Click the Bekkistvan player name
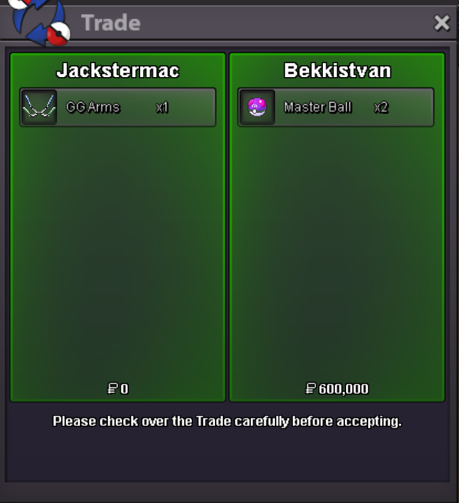This screenshot has height=503, width=459. coord(338,70)
